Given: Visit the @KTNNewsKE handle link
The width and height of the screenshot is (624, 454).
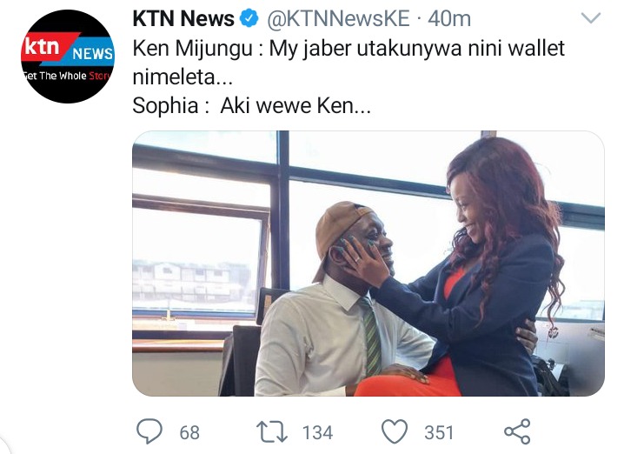Looking at the screenshot, I should click(338, 19).
